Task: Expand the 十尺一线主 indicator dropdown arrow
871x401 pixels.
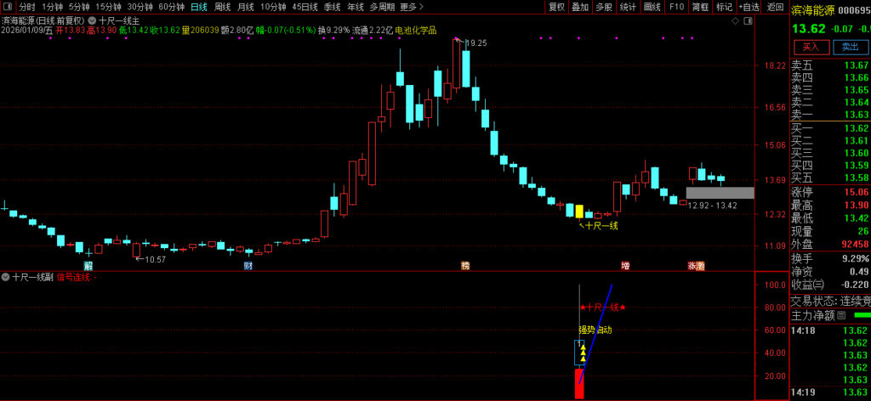Action: coord(94,20)
